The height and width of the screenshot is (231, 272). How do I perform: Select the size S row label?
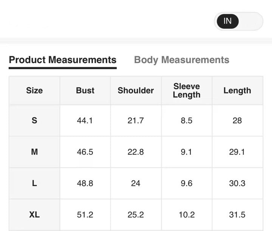[34, 121]
